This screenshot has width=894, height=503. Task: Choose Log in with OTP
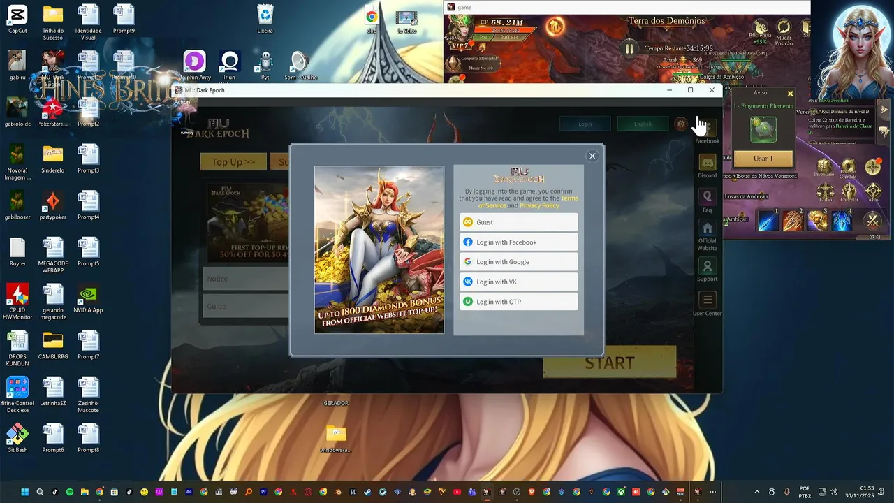[x=518, y=302]
